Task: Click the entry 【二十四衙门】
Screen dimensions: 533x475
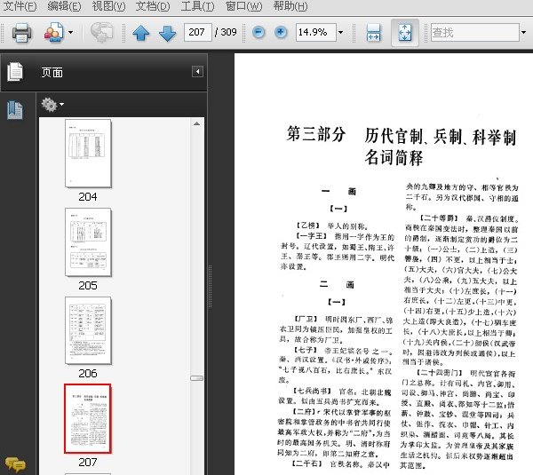Action: point(439,373)
